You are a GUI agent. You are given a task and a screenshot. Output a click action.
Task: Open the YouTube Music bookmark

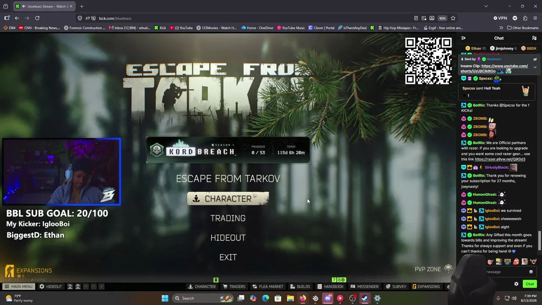pos(291,28)
